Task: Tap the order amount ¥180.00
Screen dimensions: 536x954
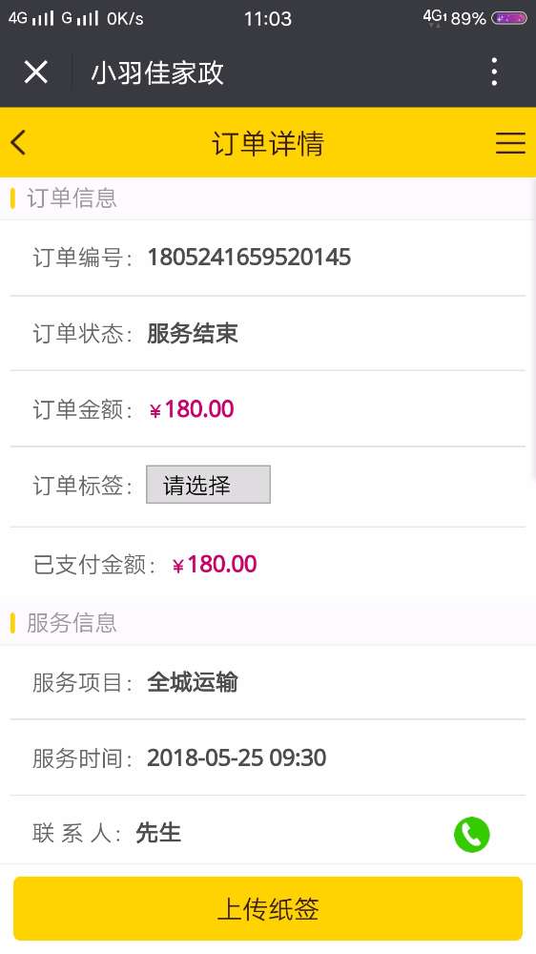Action: 192,409
